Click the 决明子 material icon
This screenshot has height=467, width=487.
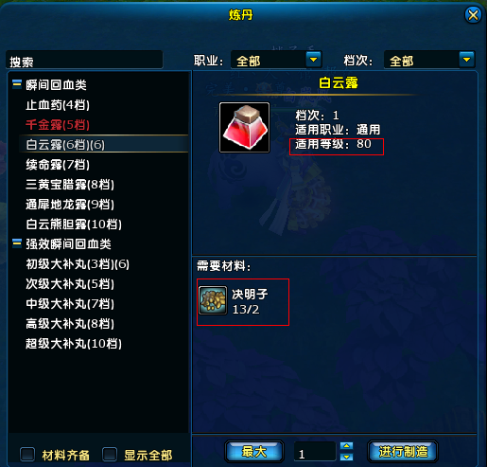click(x=213, y=300)
